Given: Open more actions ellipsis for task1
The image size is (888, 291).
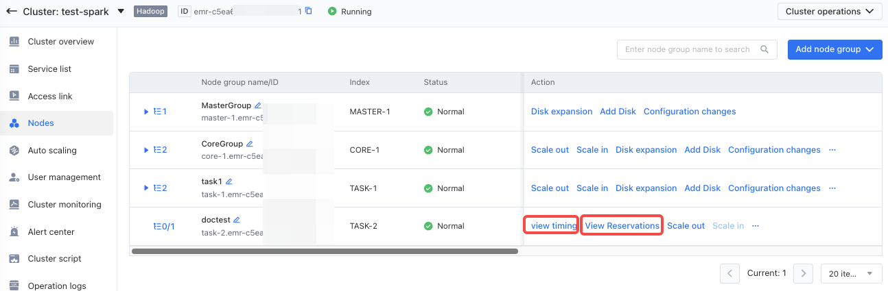Looking at the screenshot, I should pos(832,188).
